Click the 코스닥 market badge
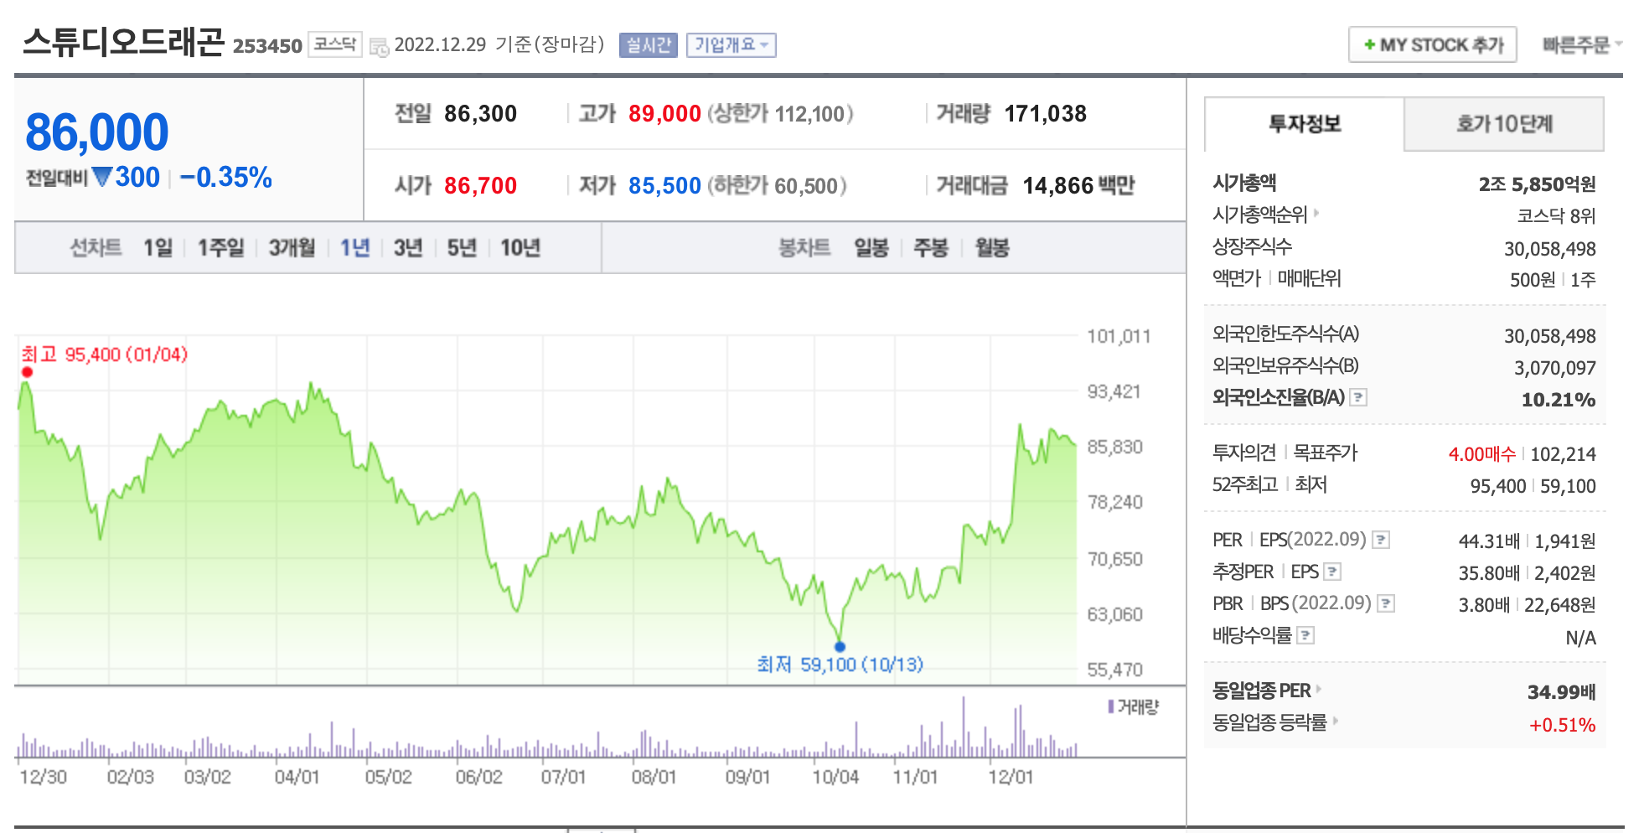The image size is (1644, 833). pyautogui.click(x=335, y=44)
